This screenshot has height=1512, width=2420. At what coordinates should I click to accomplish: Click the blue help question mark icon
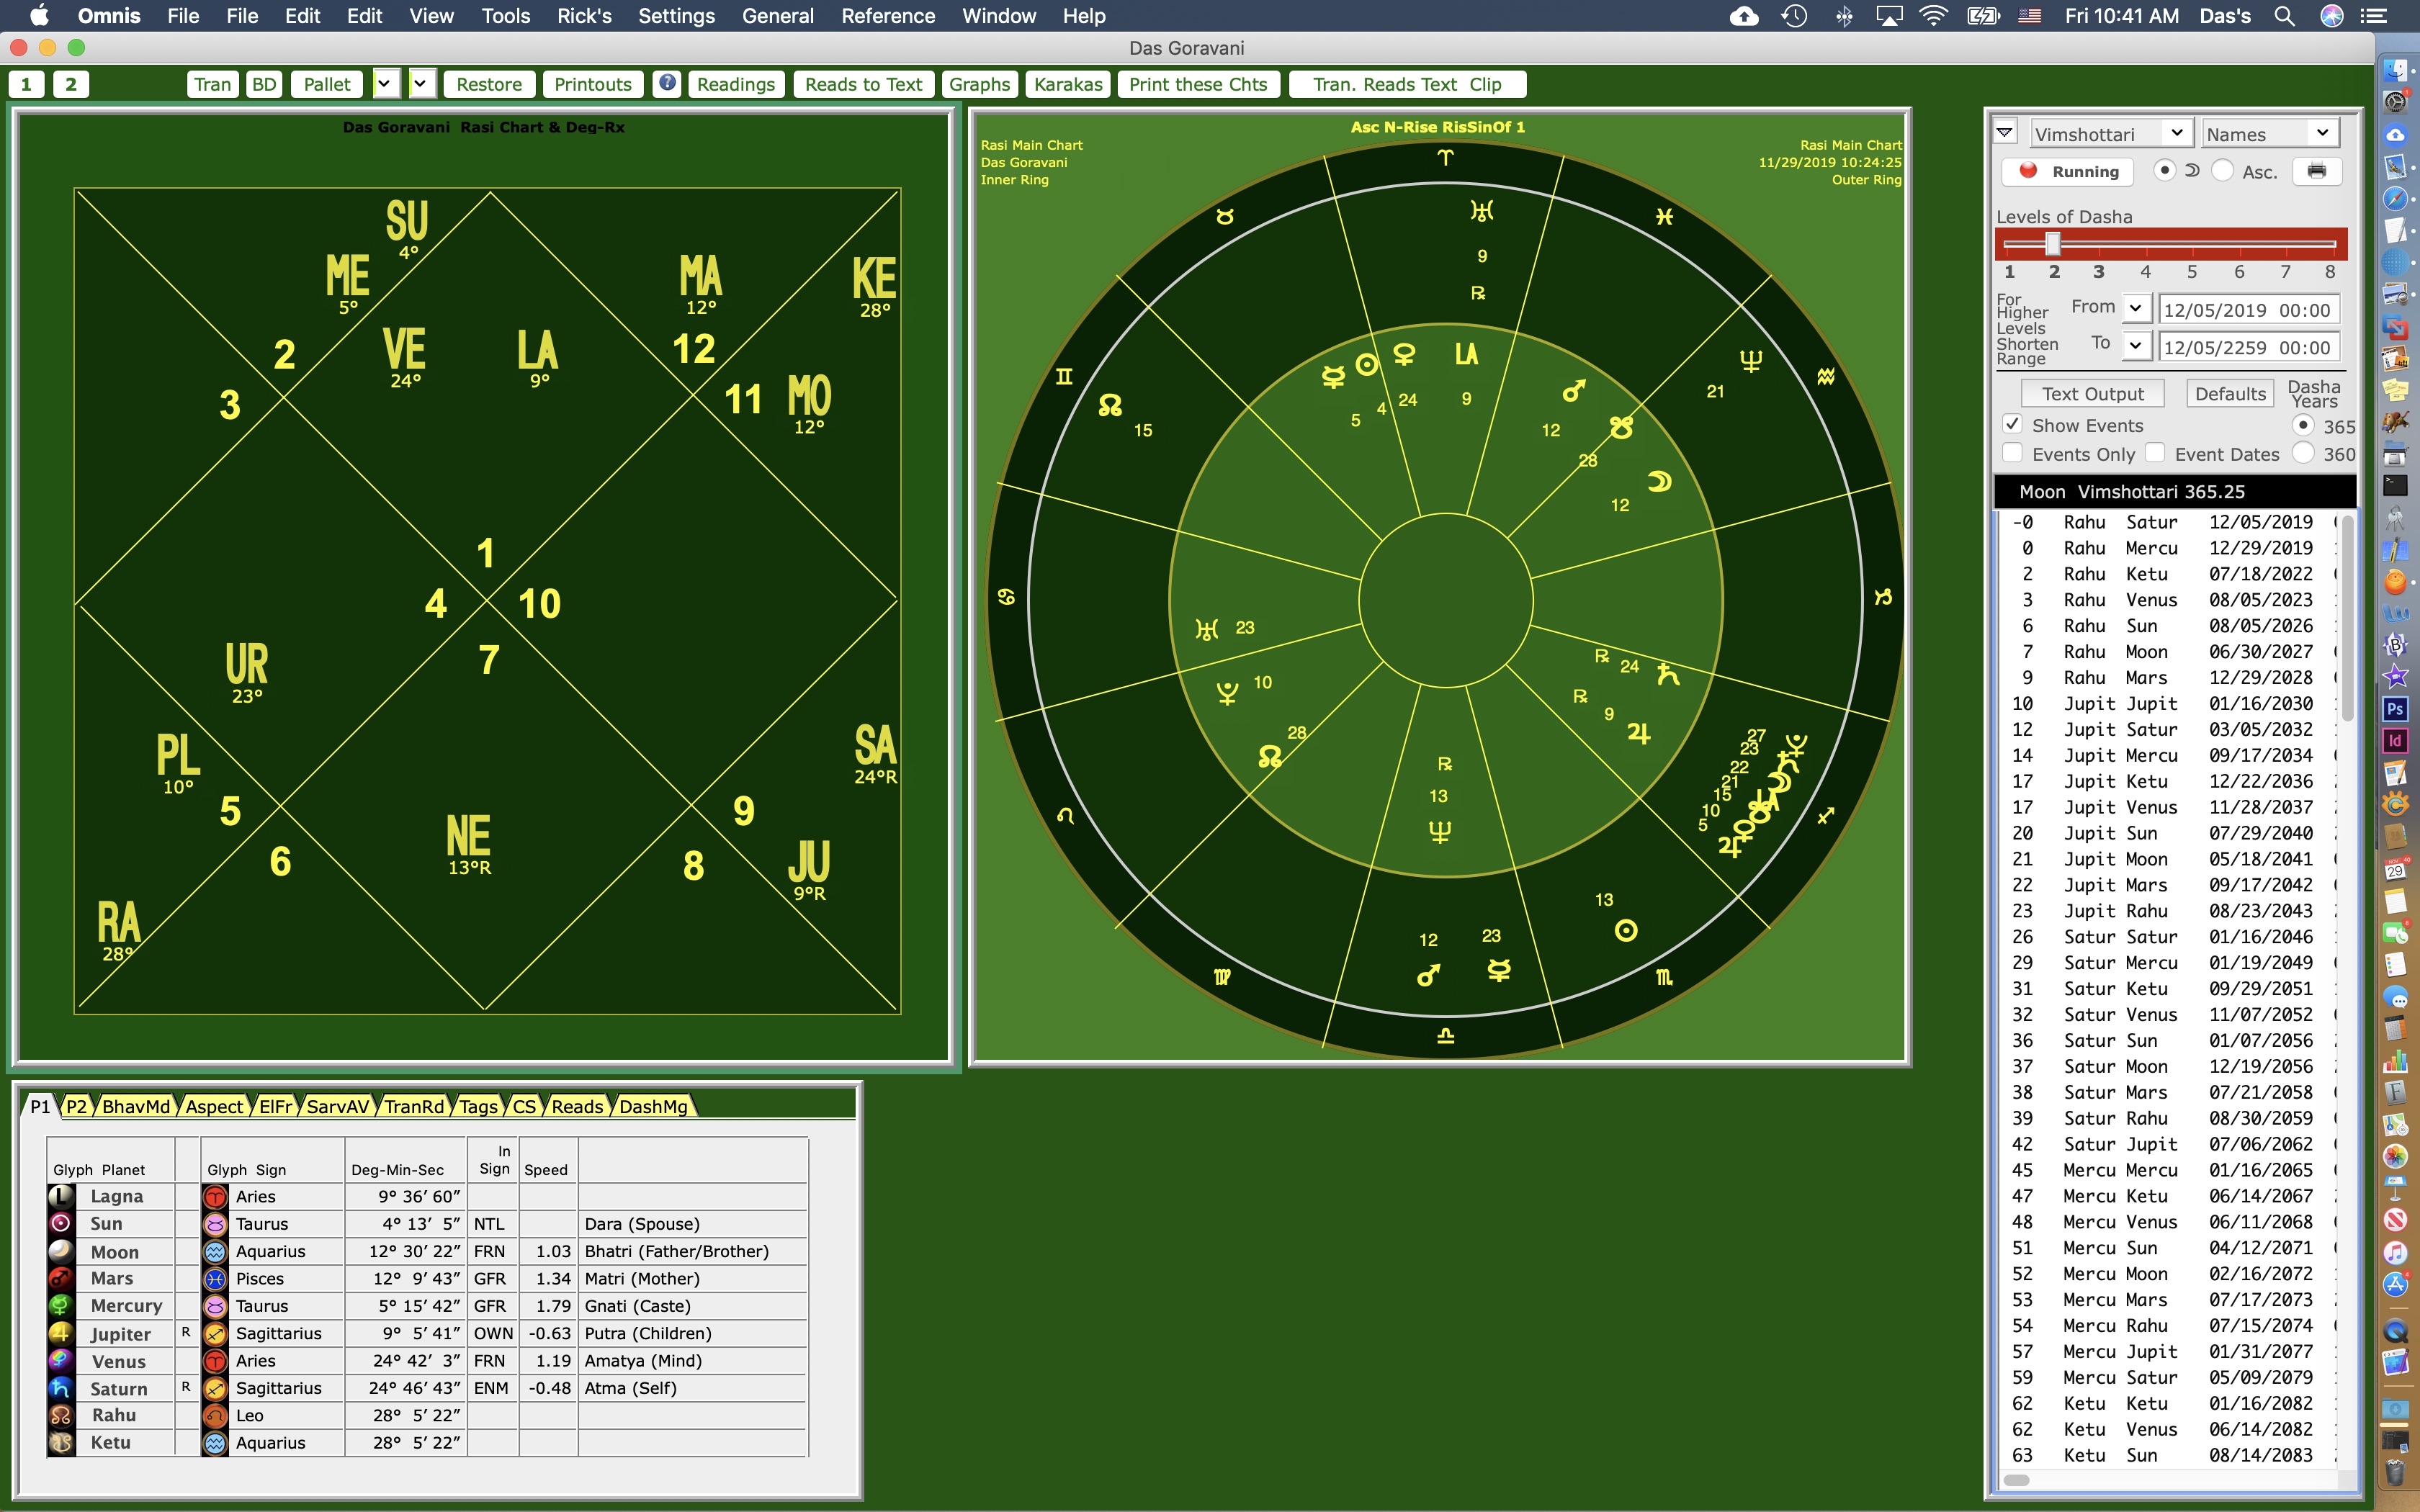coord(667,83)
